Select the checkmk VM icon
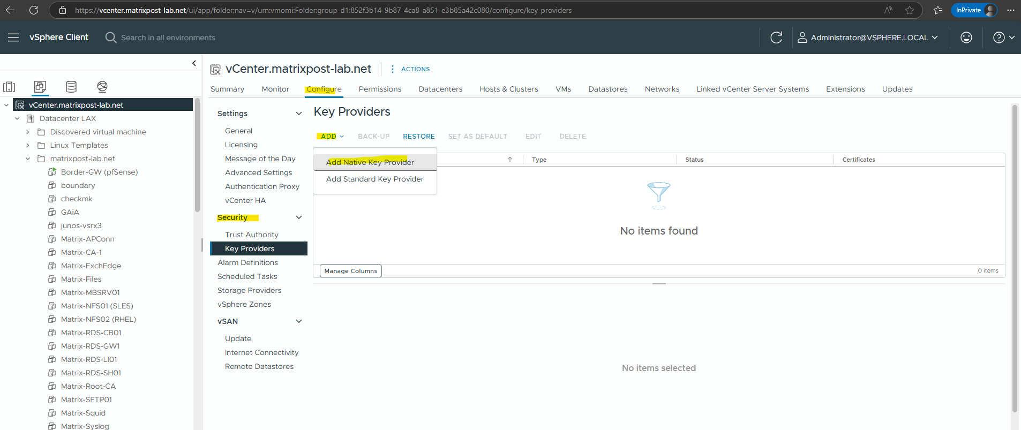Image resolution: width=1021 pixels, height=430 pixels. point(52,199)
